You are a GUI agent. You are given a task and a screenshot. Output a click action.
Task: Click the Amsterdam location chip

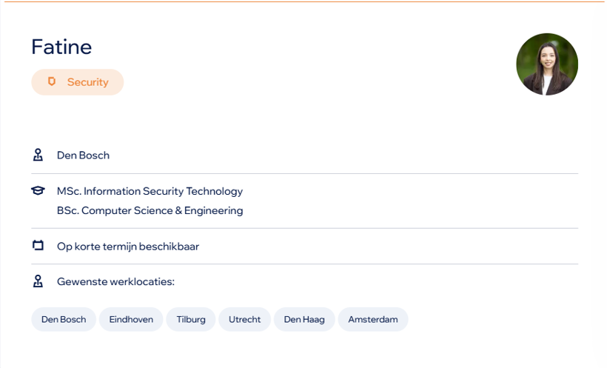tap(373, 320)
